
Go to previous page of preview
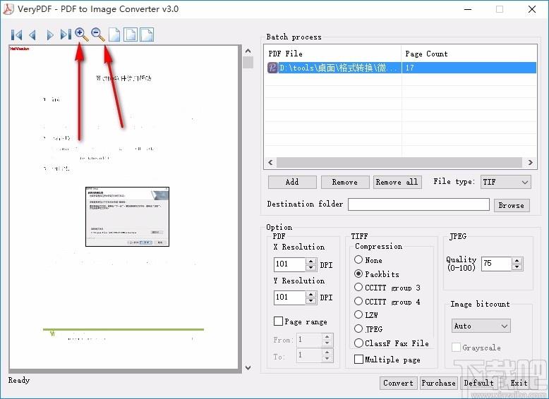click(32, 35)
